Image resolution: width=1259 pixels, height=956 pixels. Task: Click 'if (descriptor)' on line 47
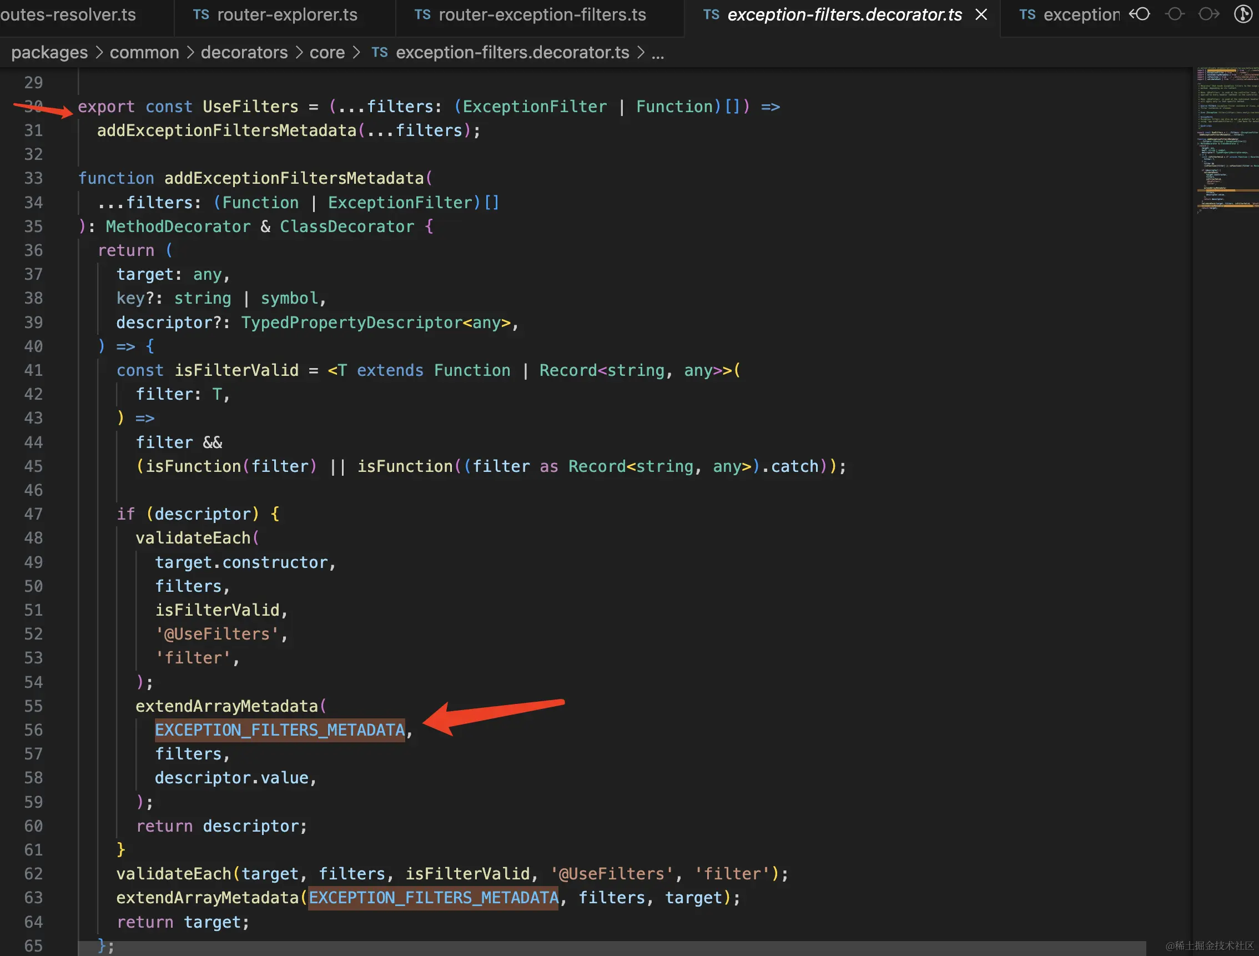coord(188,514)
